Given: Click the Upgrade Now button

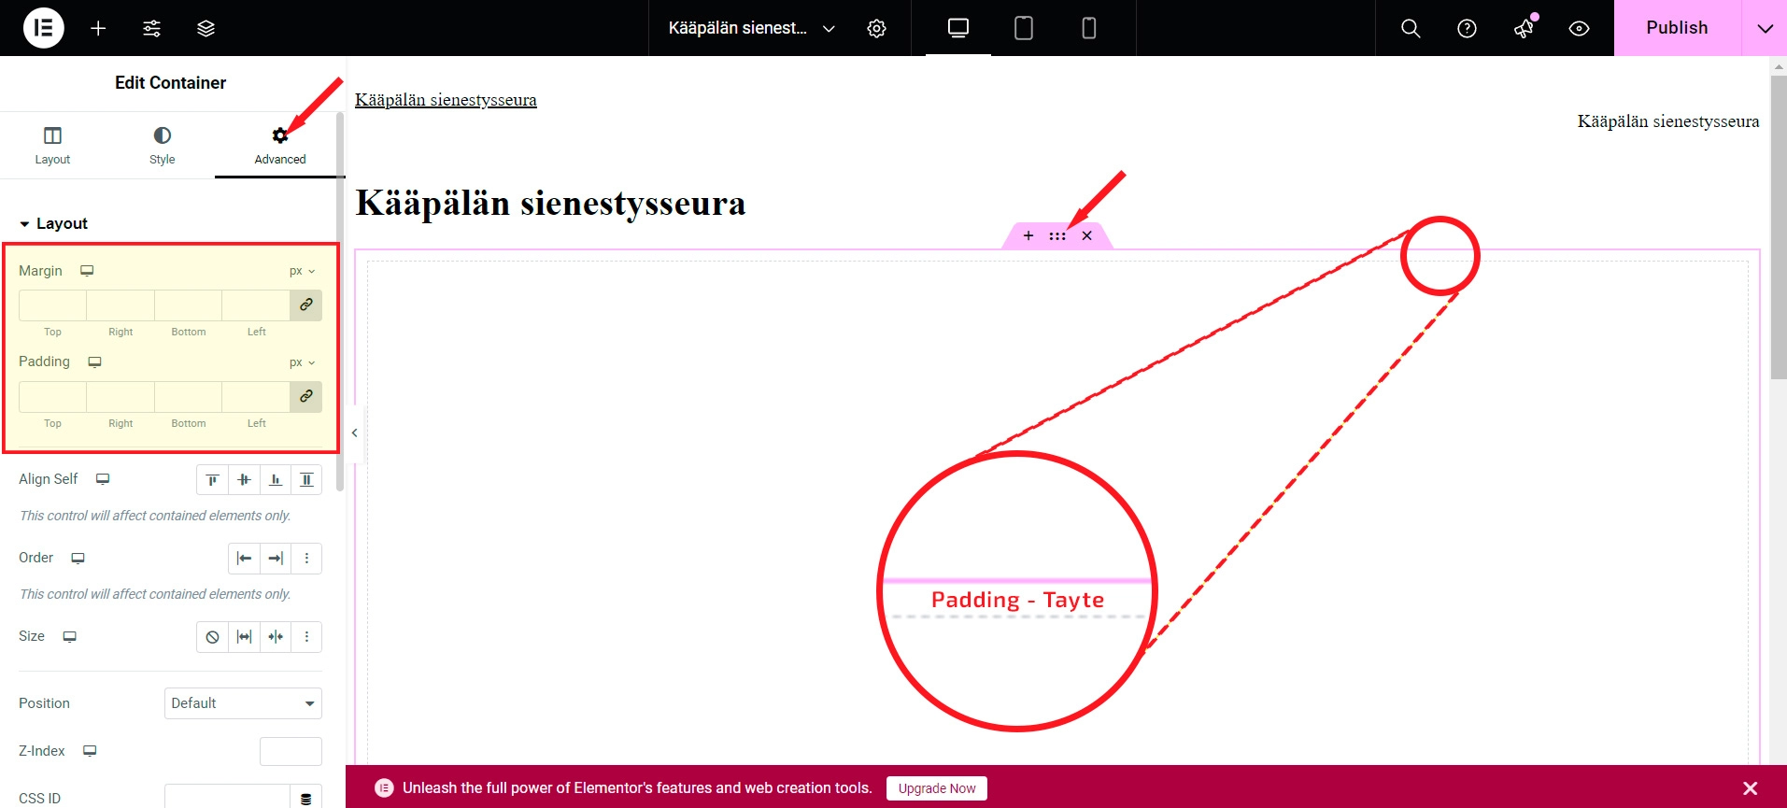Looking at the screenshot, I should click(936, 788).
